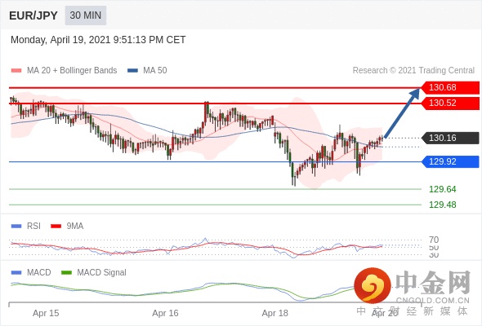Click the 129.92 pivot price tag
482x326 pixels.
pyautogui.click(x=450, y=161)
